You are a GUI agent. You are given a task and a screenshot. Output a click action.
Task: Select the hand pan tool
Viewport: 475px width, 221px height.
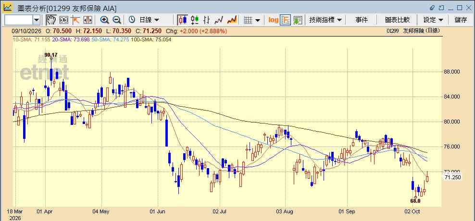51,20
